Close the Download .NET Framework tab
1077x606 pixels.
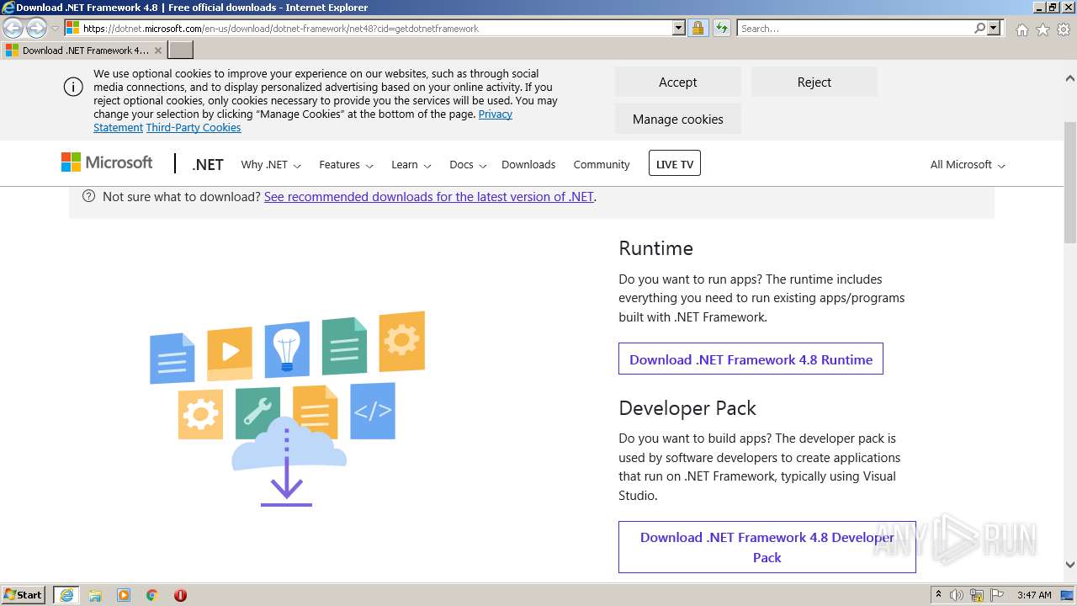157,50
